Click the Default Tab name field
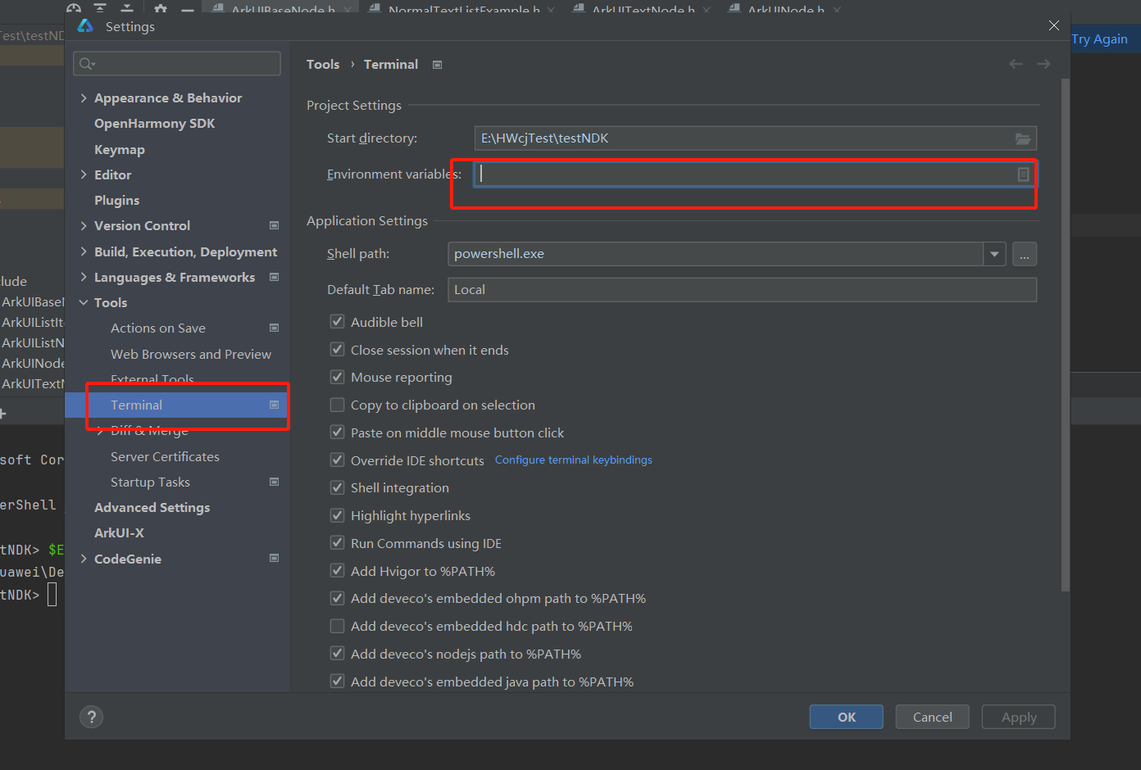This screenshot has height=770, width=1141. (x=743, y=290)
